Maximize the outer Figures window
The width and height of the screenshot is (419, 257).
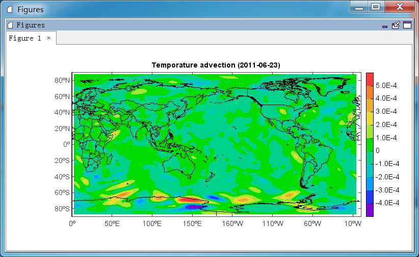coord(376,7)
